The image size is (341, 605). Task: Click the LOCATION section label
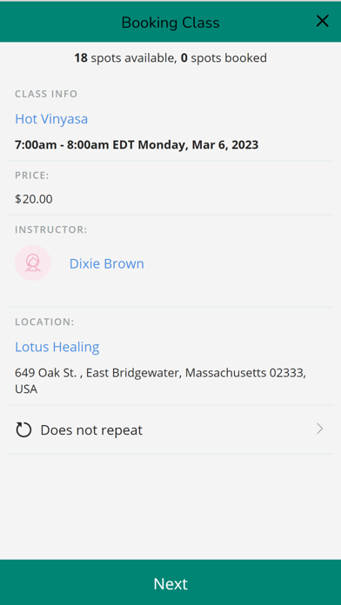pos(44,322)
